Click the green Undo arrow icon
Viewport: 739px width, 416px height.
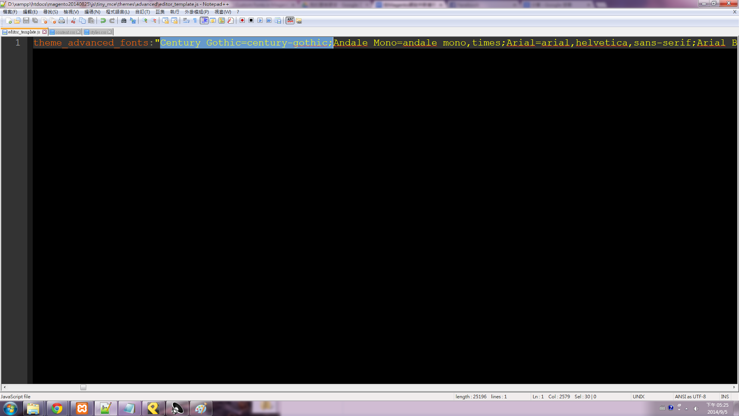(x=103, y=21)
